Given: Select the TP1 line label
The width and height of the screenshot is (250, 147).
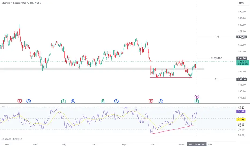Looking at the screenshot, I should tap(216, 37).
